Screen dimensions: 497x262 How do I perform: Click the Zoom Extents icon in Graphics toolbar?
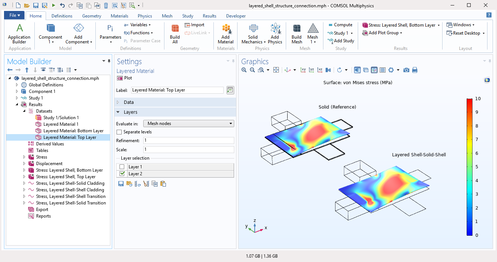(x=276, y=70)
